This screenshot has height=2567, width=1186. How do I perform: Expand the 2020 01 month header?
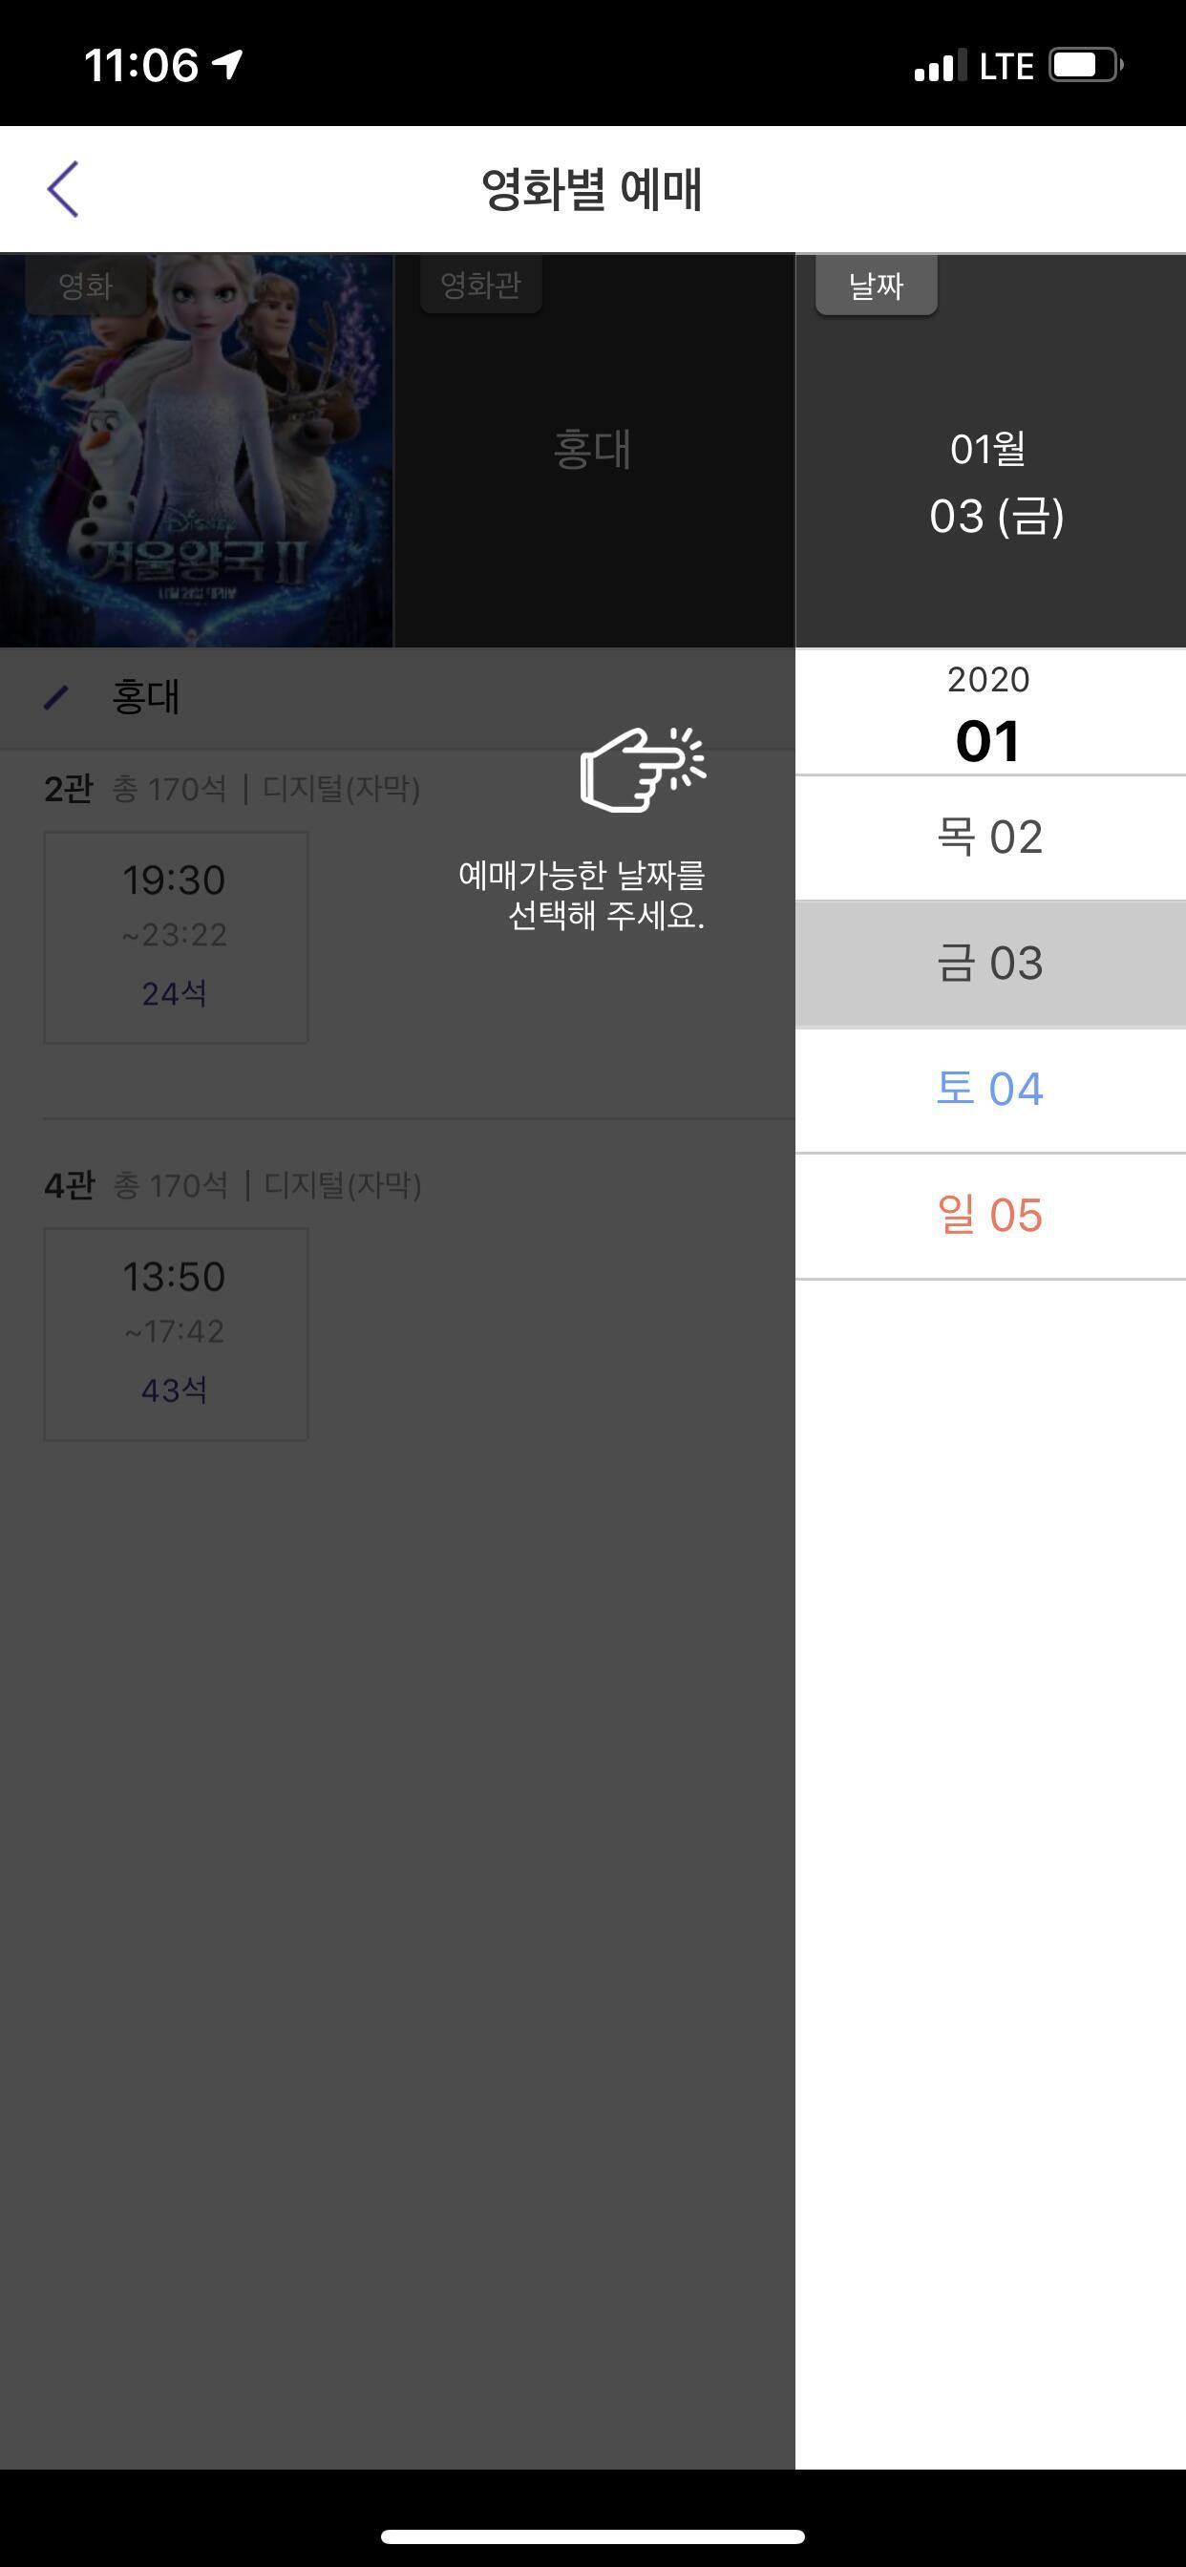pos(987,715)
